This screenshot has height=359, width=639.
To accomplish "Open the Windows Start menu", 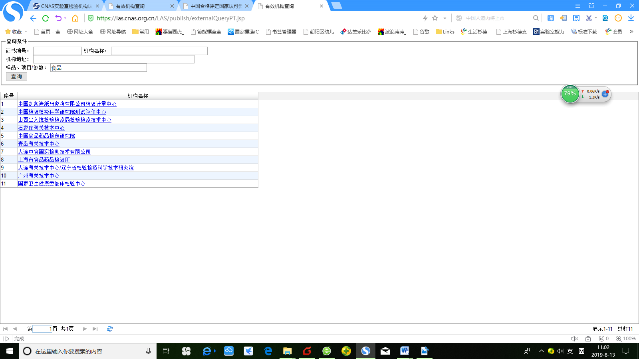I will tap(10, 351).
